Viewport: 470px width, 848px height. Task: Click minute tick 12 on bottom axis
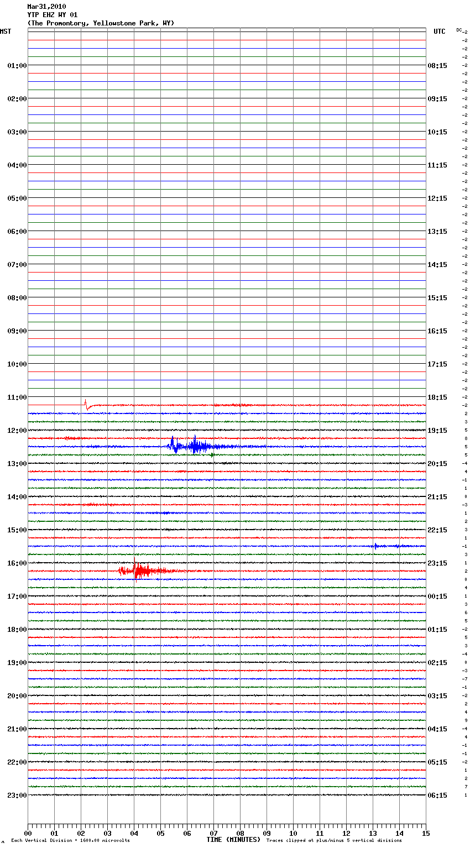point(346,834)
